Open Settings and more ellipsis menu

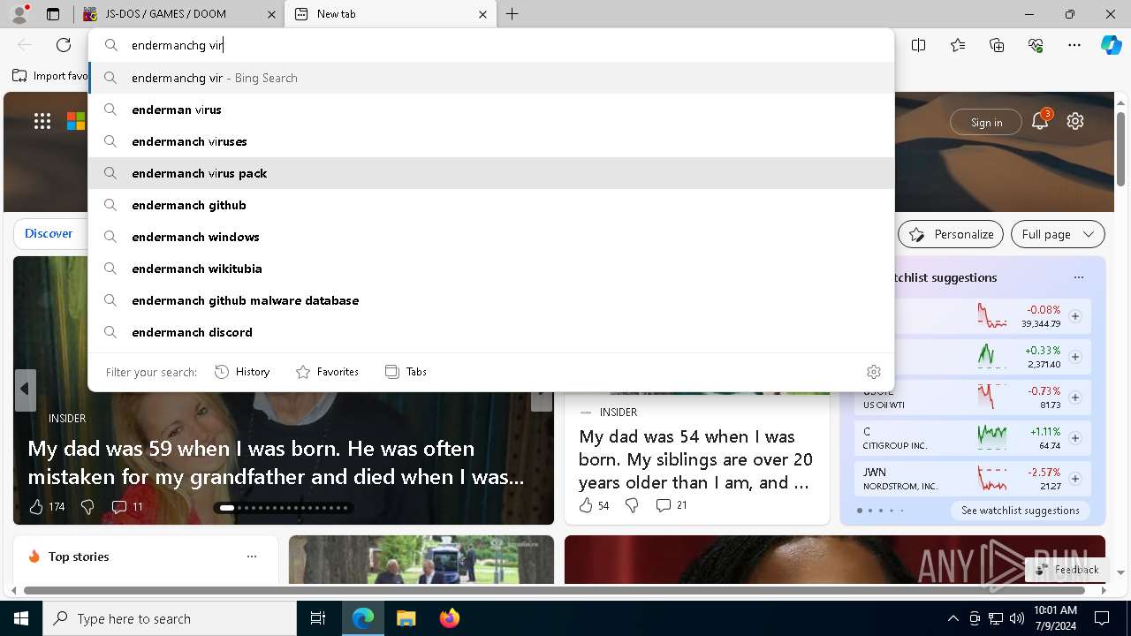[1074, 45]
